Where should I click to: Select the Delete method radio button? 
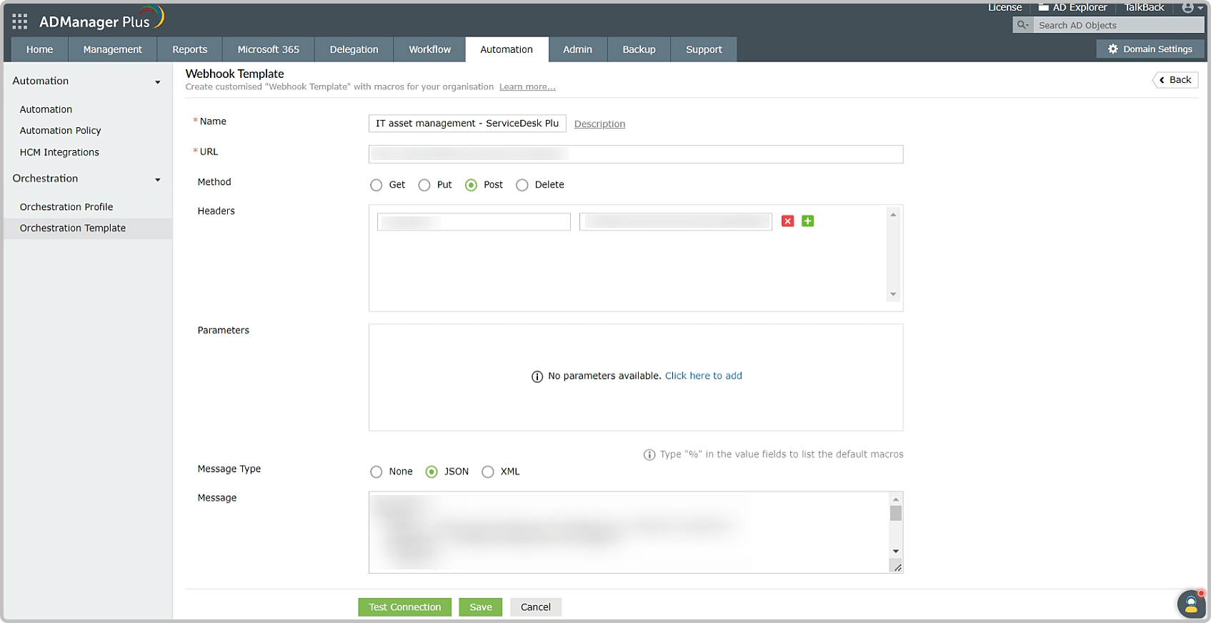[x=522, y=185]
